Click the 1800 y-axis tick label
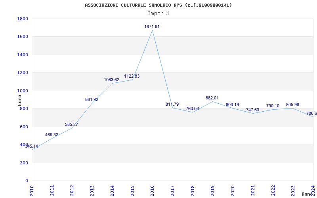 [23, 19]
